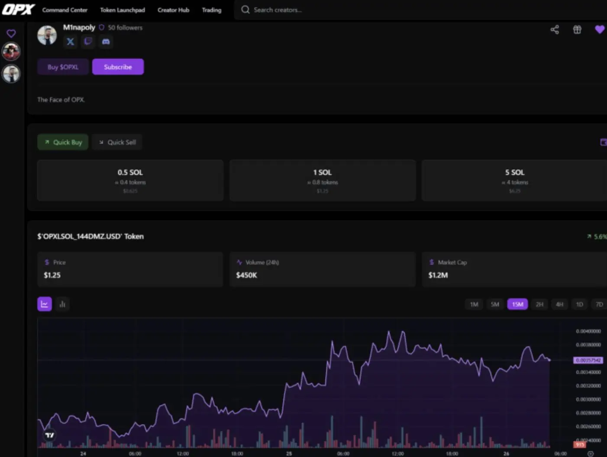Select the 1D chart timeframe

(x=579, y=304)
